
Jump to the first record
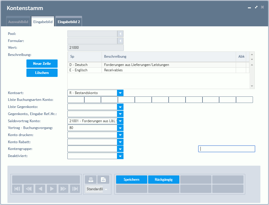[x=17, y=189]
